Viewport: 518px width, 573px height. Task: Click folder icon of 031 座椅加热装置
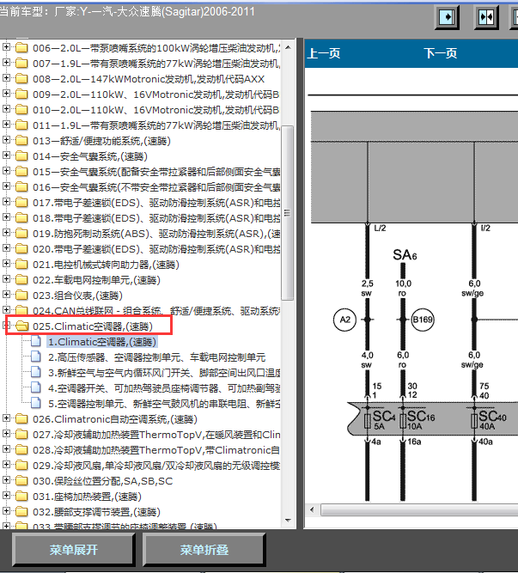click(x=21, y=497)
